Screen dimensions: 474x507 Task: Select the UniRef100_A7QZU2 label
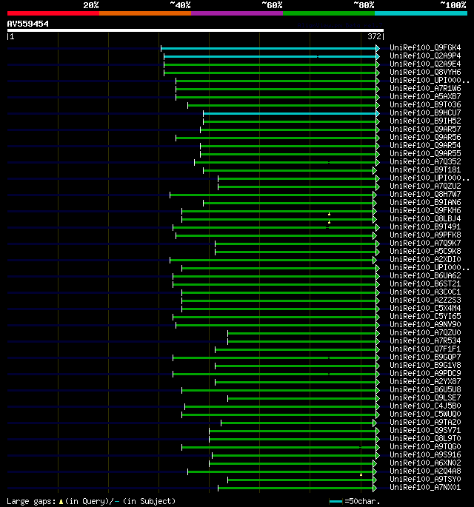coord(425,187)
